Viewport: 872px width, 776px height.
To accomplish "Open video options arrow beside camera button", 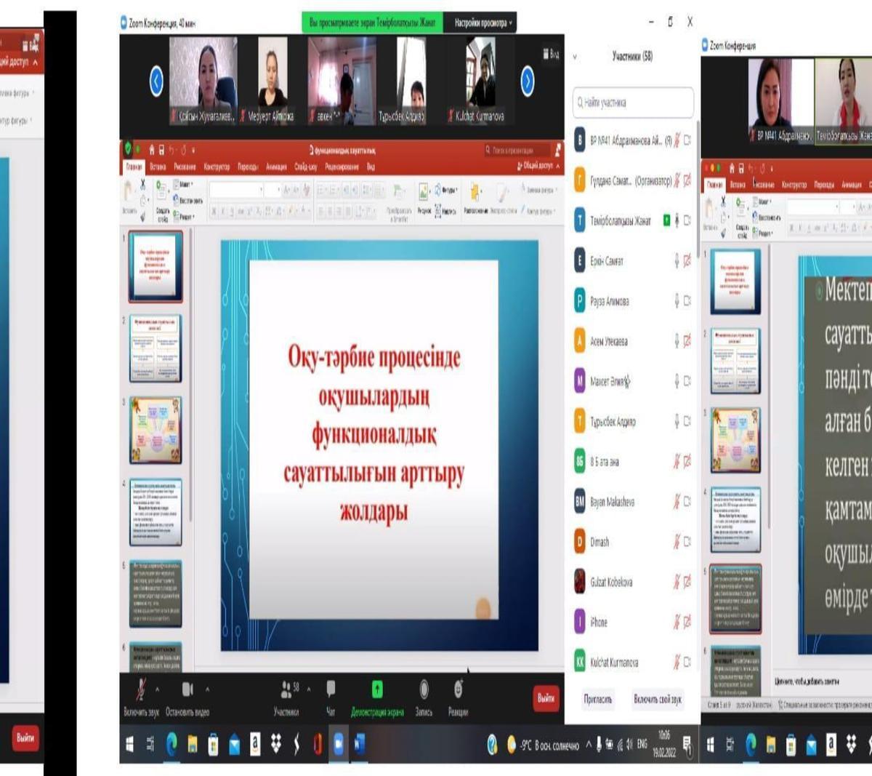I will (207, 689).
